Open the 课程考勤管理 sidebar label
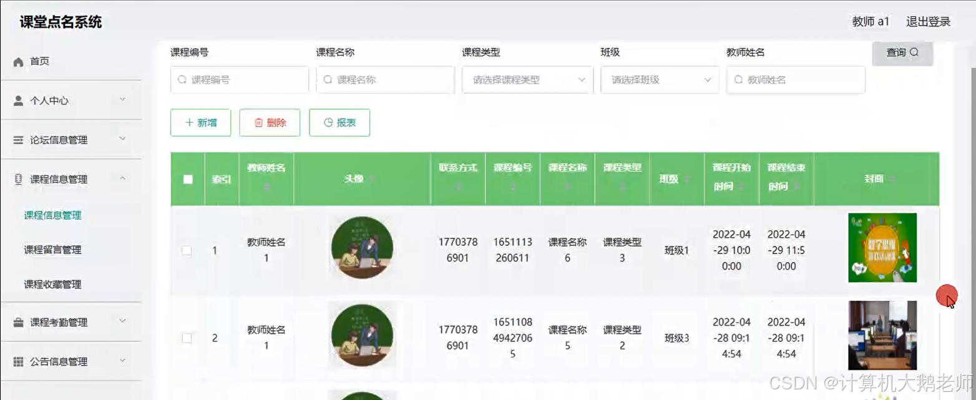976x400 pixels. 59,323
